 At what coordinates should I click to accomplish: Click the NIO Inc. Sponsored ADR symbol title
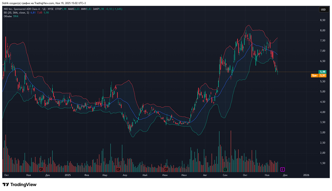click(x=23, y=9)
